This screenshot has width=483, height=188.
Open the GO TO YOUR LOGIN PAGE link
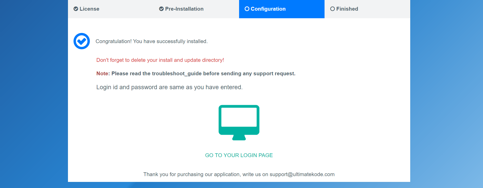click(239, 155)
